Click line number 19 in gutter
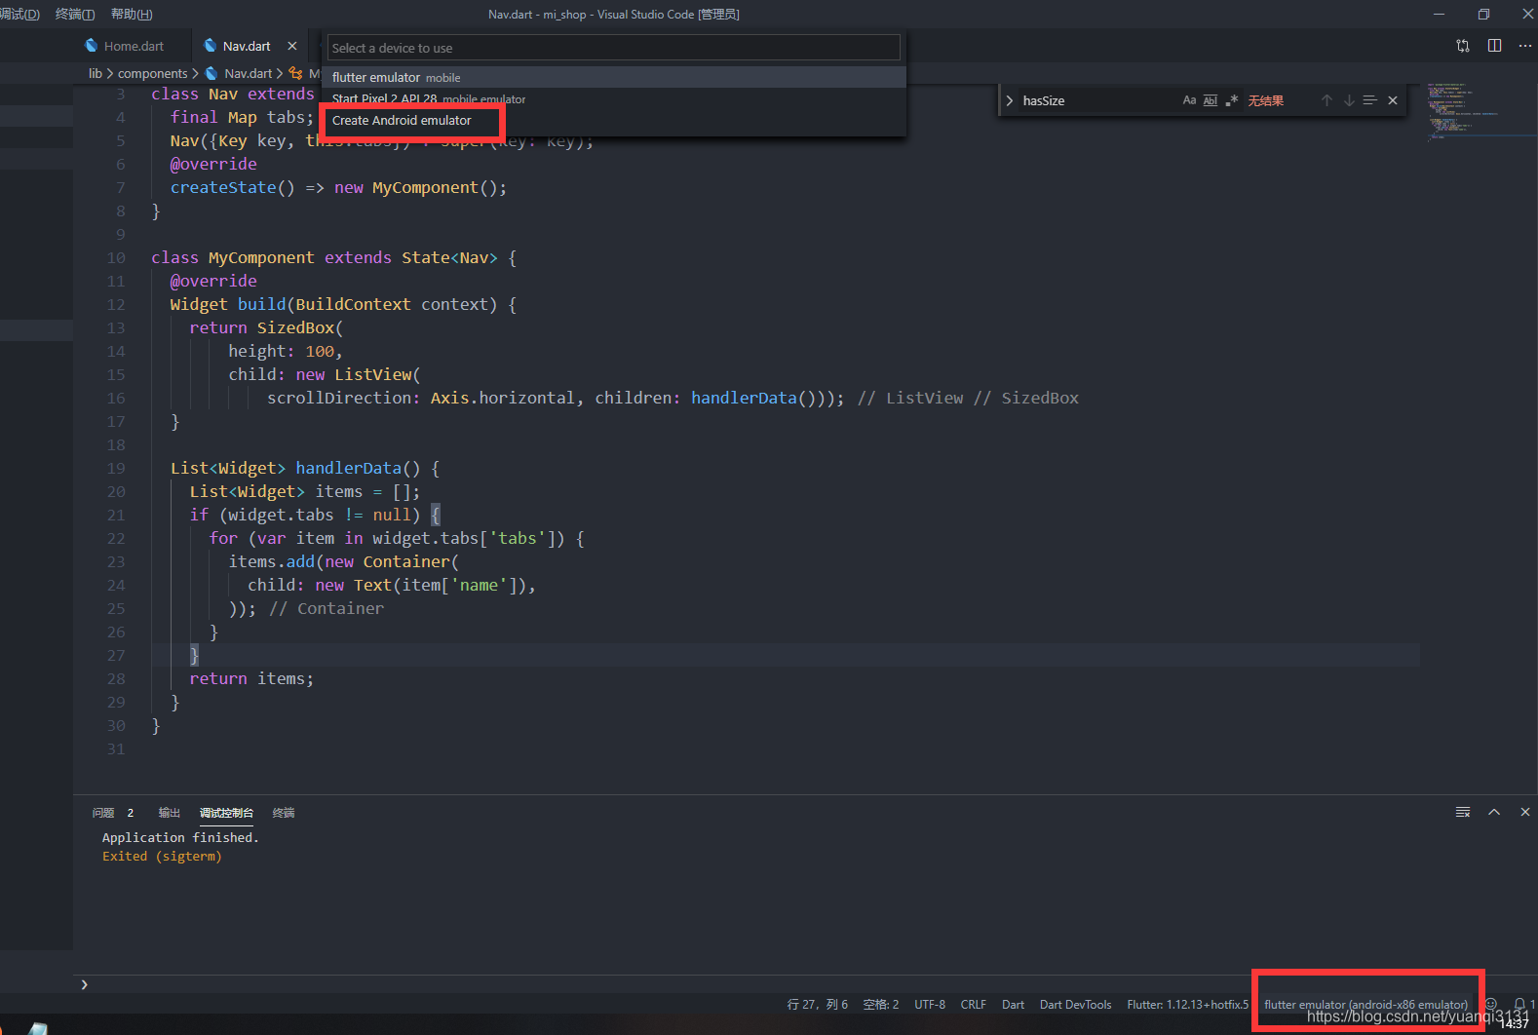This screenshot has width=1538, height=1035. pos(116,468)
